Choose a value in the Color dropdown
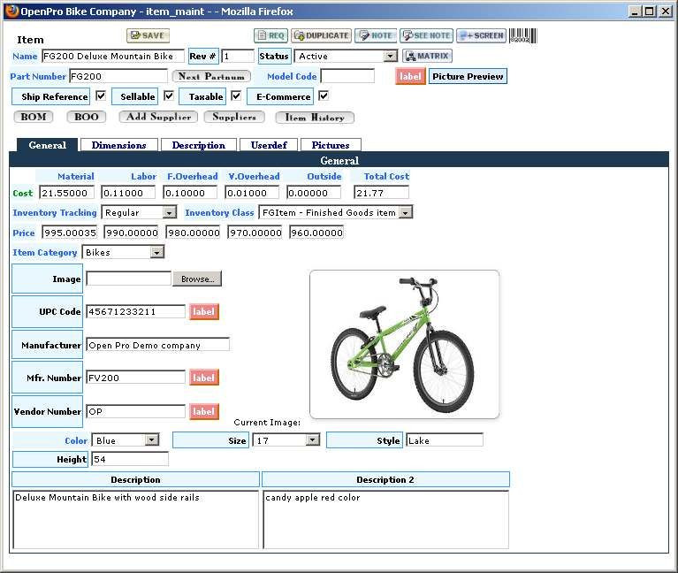The width and height of the screenshot is (678, 573). coord(151,439)
